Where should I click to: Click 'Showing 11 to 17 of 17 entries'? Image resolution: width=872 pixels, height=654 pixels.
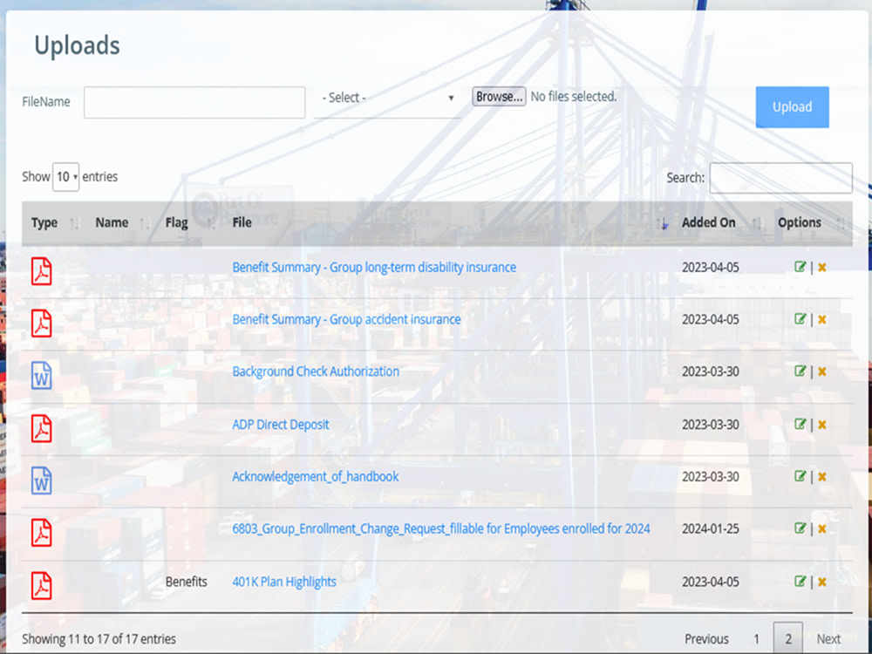click(99, 639)
